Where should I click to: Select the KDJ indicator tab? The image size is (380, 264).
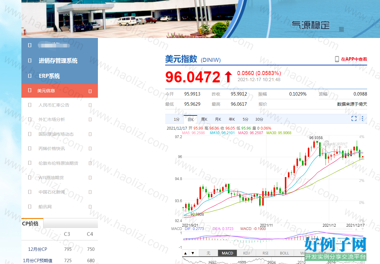click(246, 253)
